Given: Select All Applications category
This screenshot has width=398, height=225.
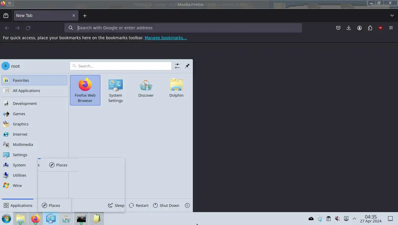Looking at the screenshot, I should pyautogui.click(x=34, y=91).
